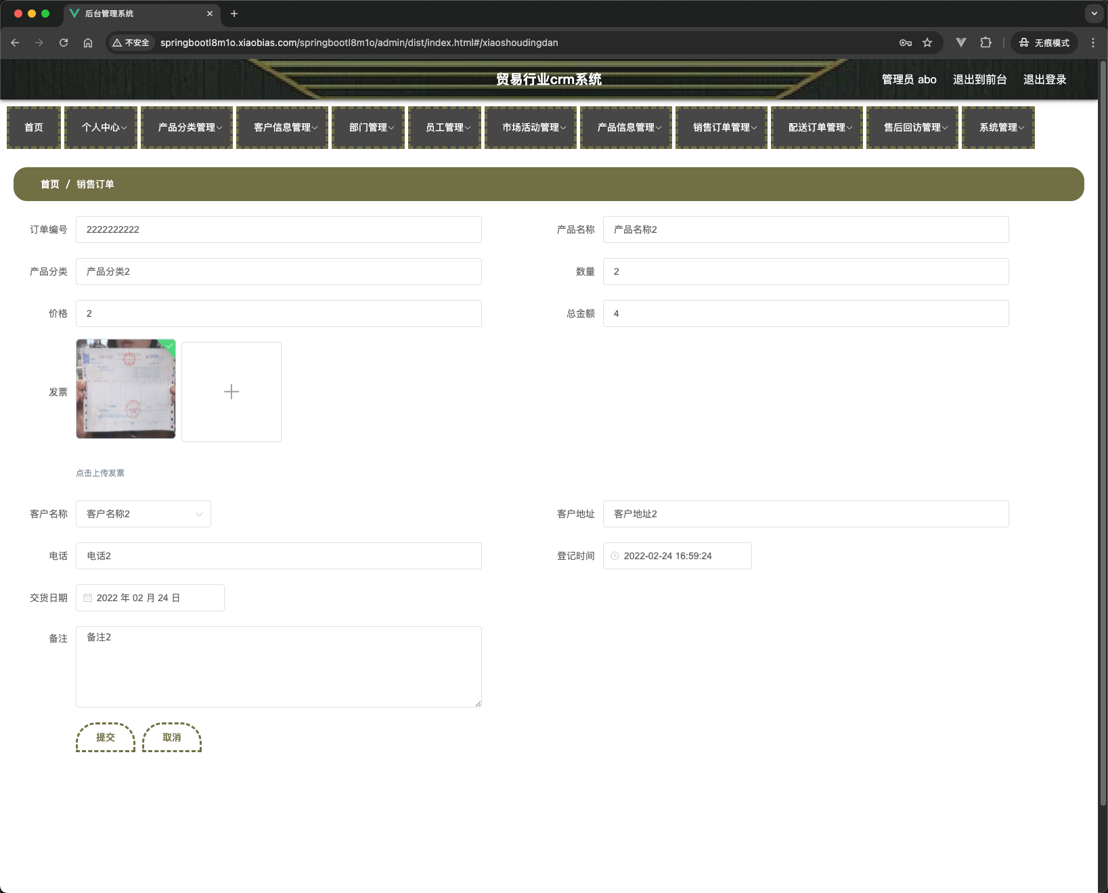Focus the 客户地址 input field
Screen dimensions: 1108x893
point(806,514)
